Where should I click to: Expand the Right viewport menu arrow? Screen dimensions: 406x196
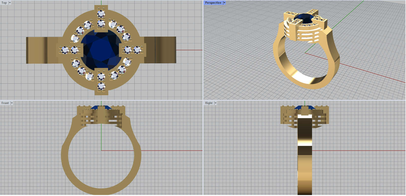point(215,103)
